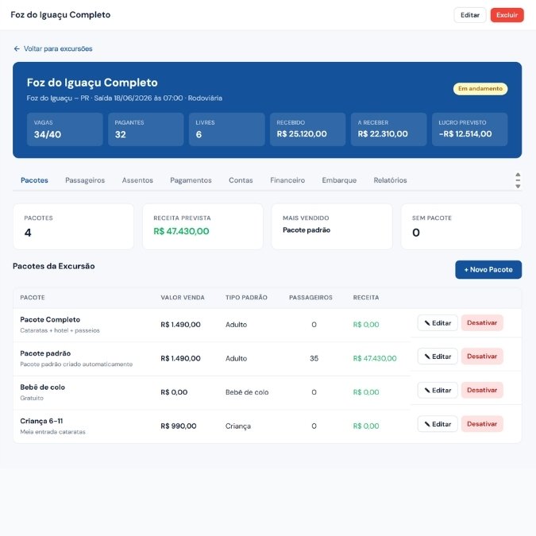This screenshot has width=536, height=536.
Task: Click the Criança type cell
Action: pos(238,426)
